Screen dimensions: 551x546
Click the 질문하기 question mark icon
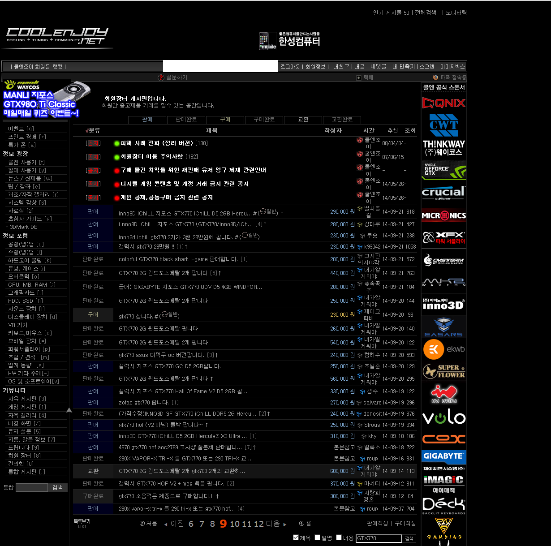[x=161, y=77]
